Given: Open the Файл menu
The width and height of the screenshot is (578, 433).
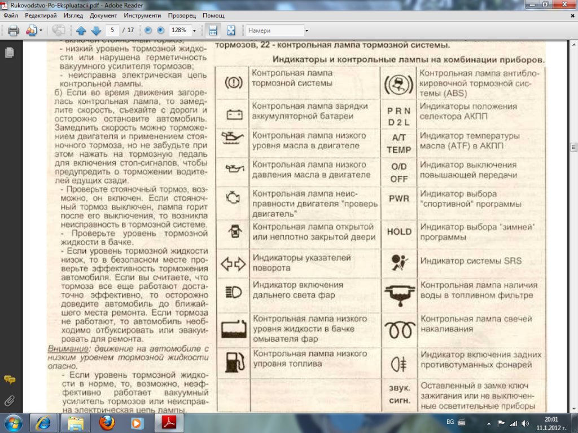Looking at the screenshot, I should pyautogui.click(x=10, y=16).
